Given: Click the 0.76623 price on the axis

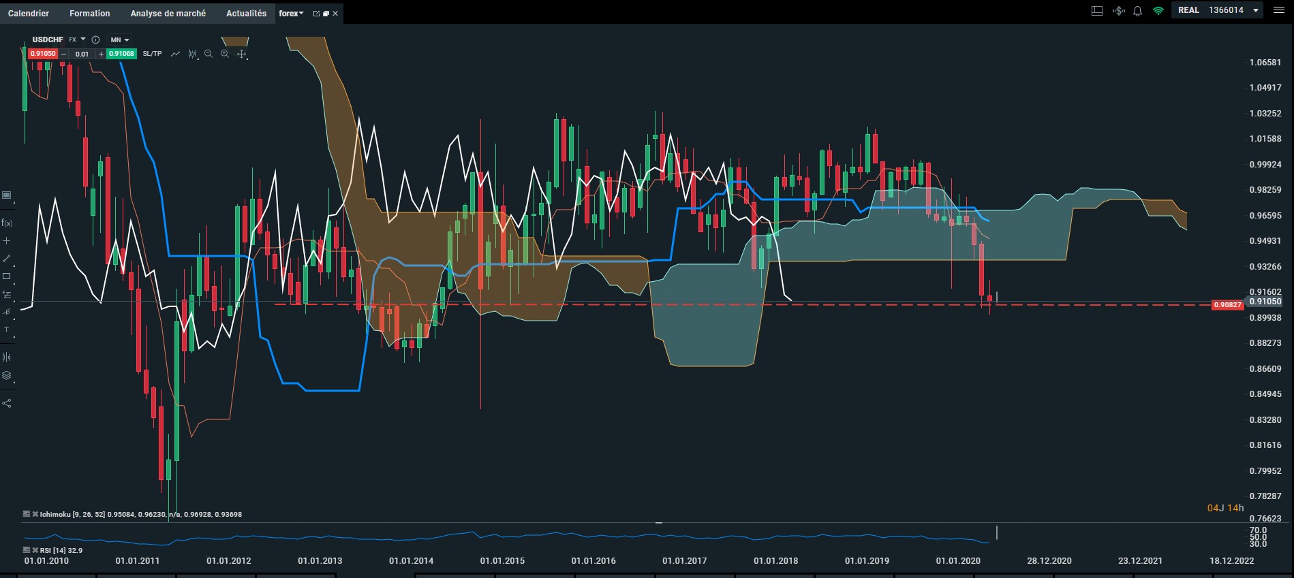Looking at the screenshot, I should 1265,518.
